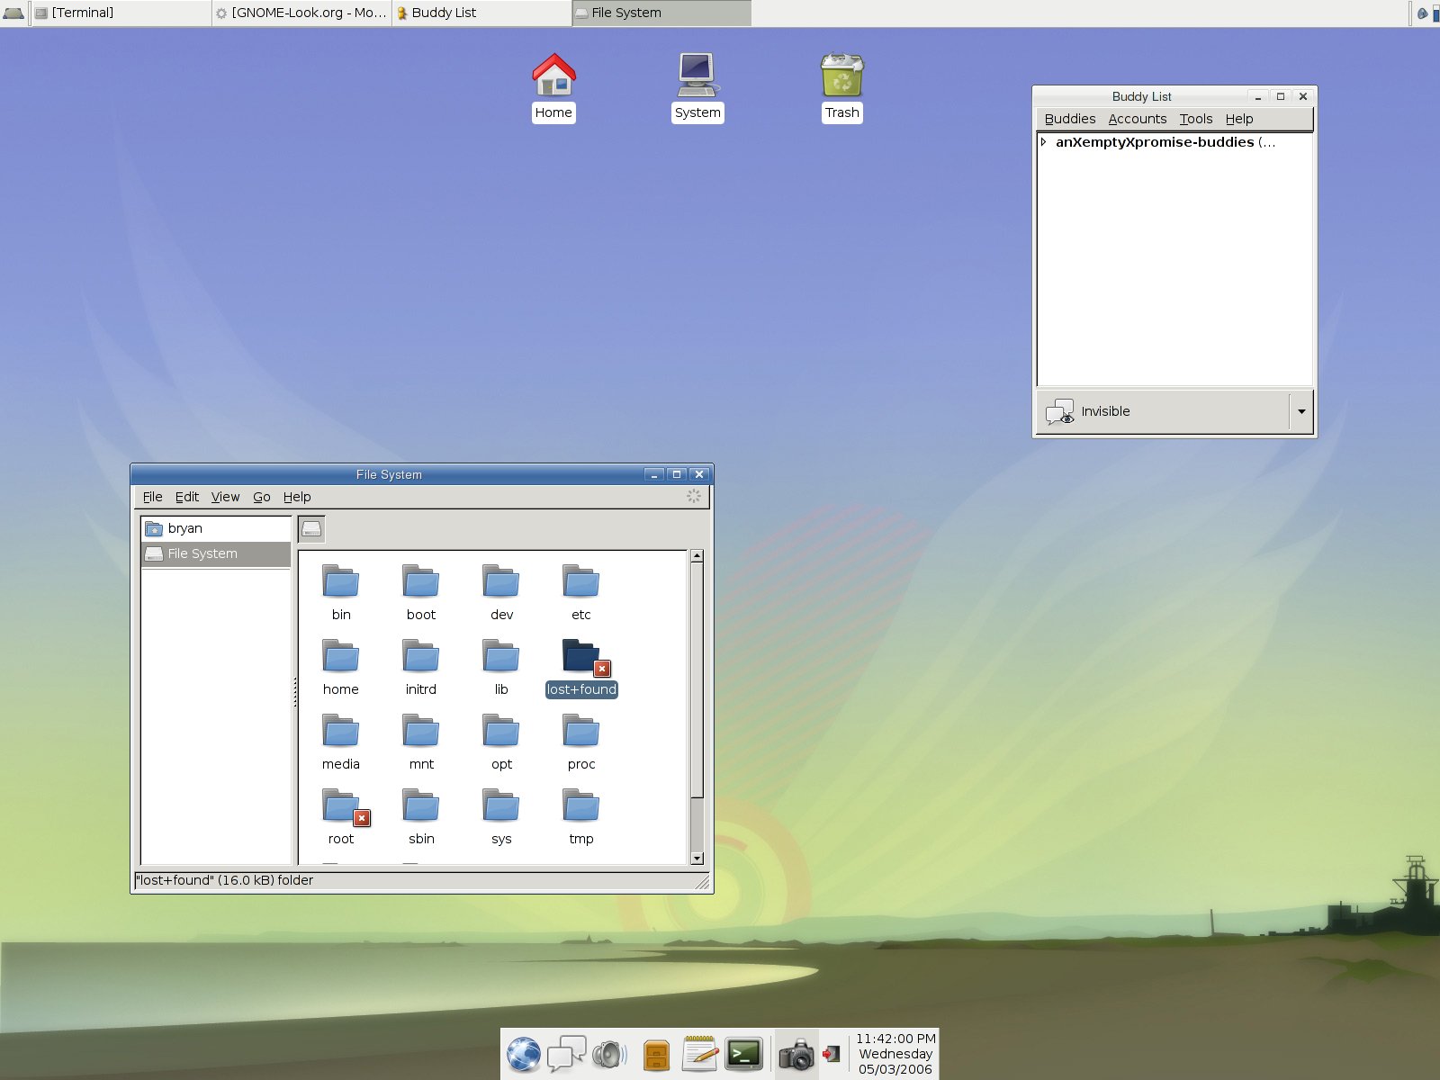Click the File System taskbar button

pos(661,13)
